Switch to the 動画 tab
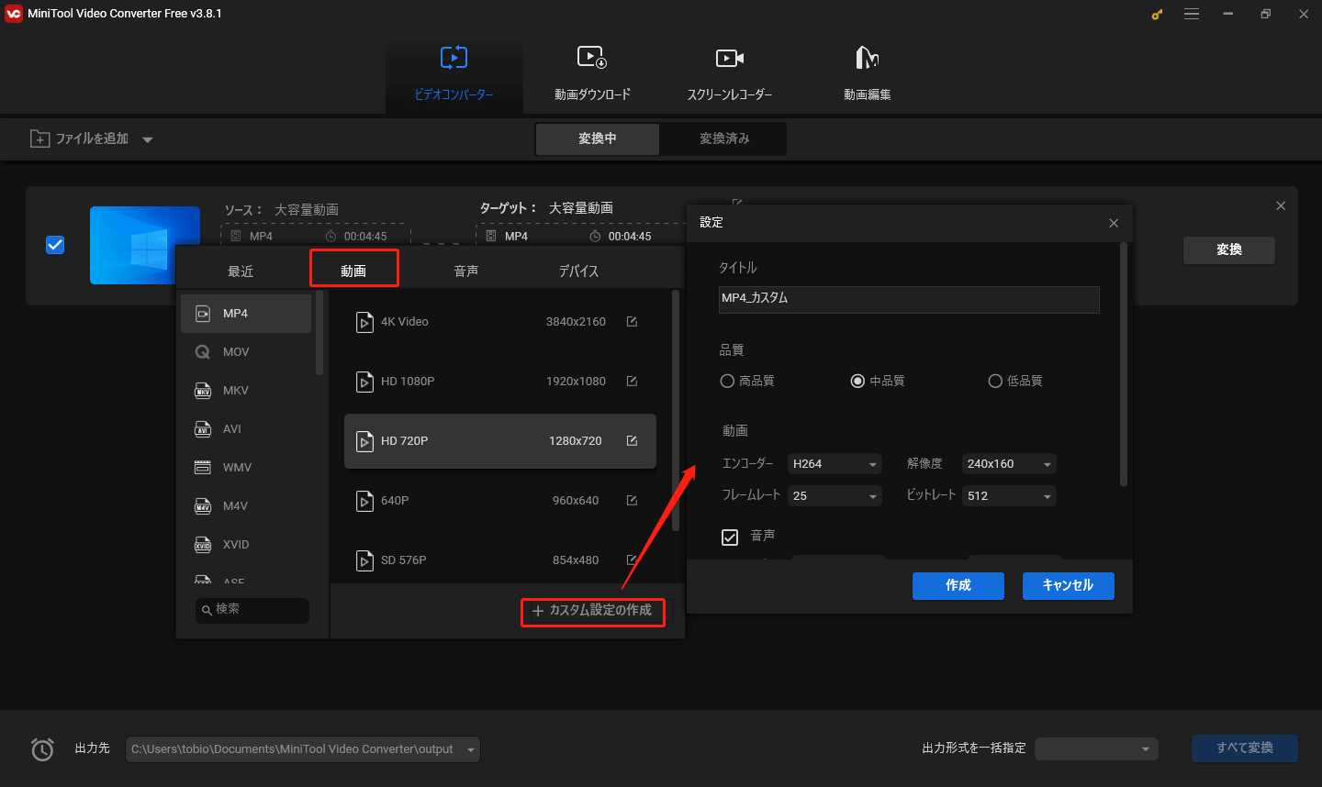The width and height of the screenshot is (1322, 787). coord(353,272)
